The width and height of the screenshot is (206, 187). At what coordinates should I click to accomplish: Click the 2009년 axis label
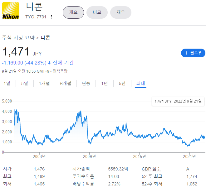[90, 156]
